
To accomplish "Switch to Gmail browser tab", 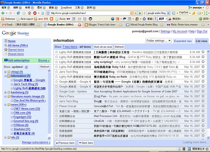I will (x=21, y=25).
